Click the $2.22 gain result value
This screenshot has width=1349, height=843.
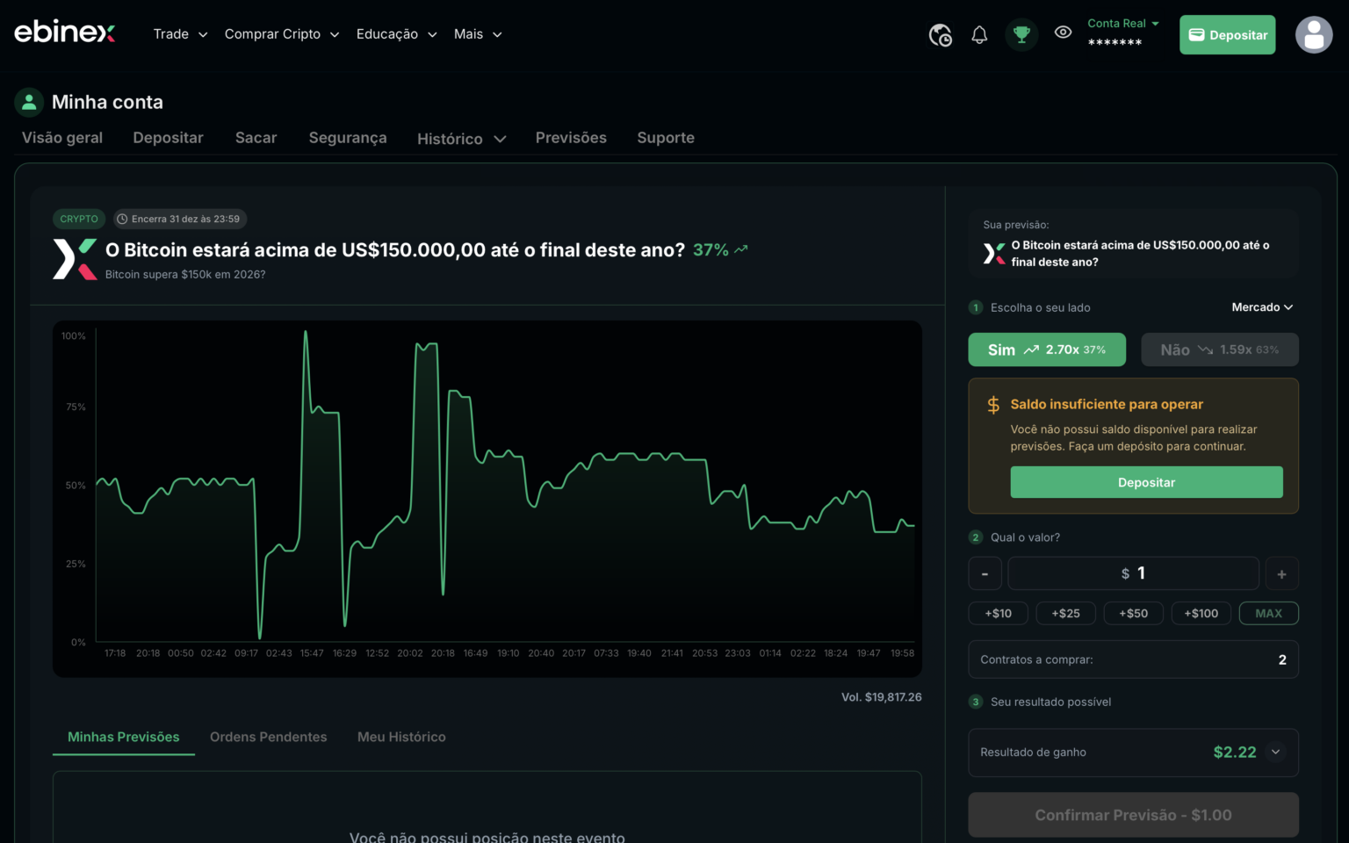pyautogui.click(x=1234, y=753)
